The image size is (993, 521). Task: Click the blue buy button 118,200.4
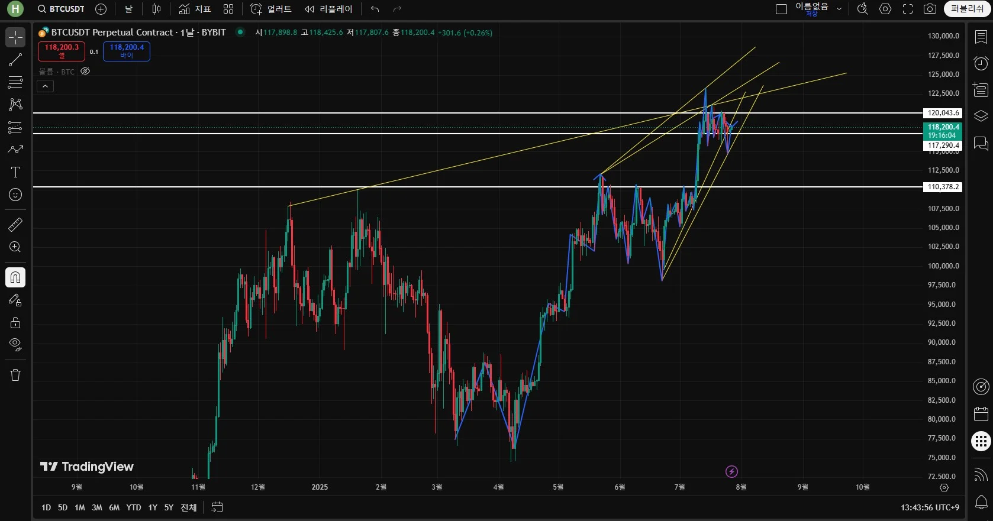[x=127, y=51]
